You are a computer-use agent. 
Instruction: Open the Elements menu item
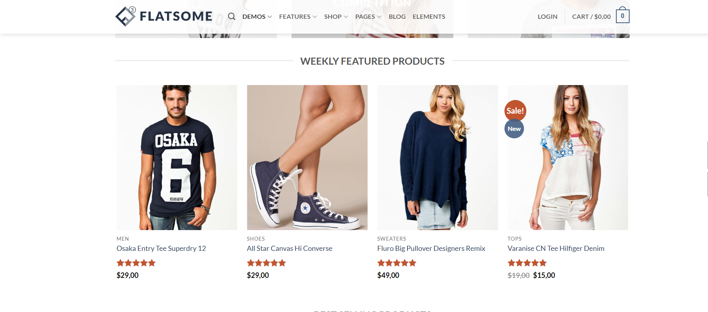(429, 16)
